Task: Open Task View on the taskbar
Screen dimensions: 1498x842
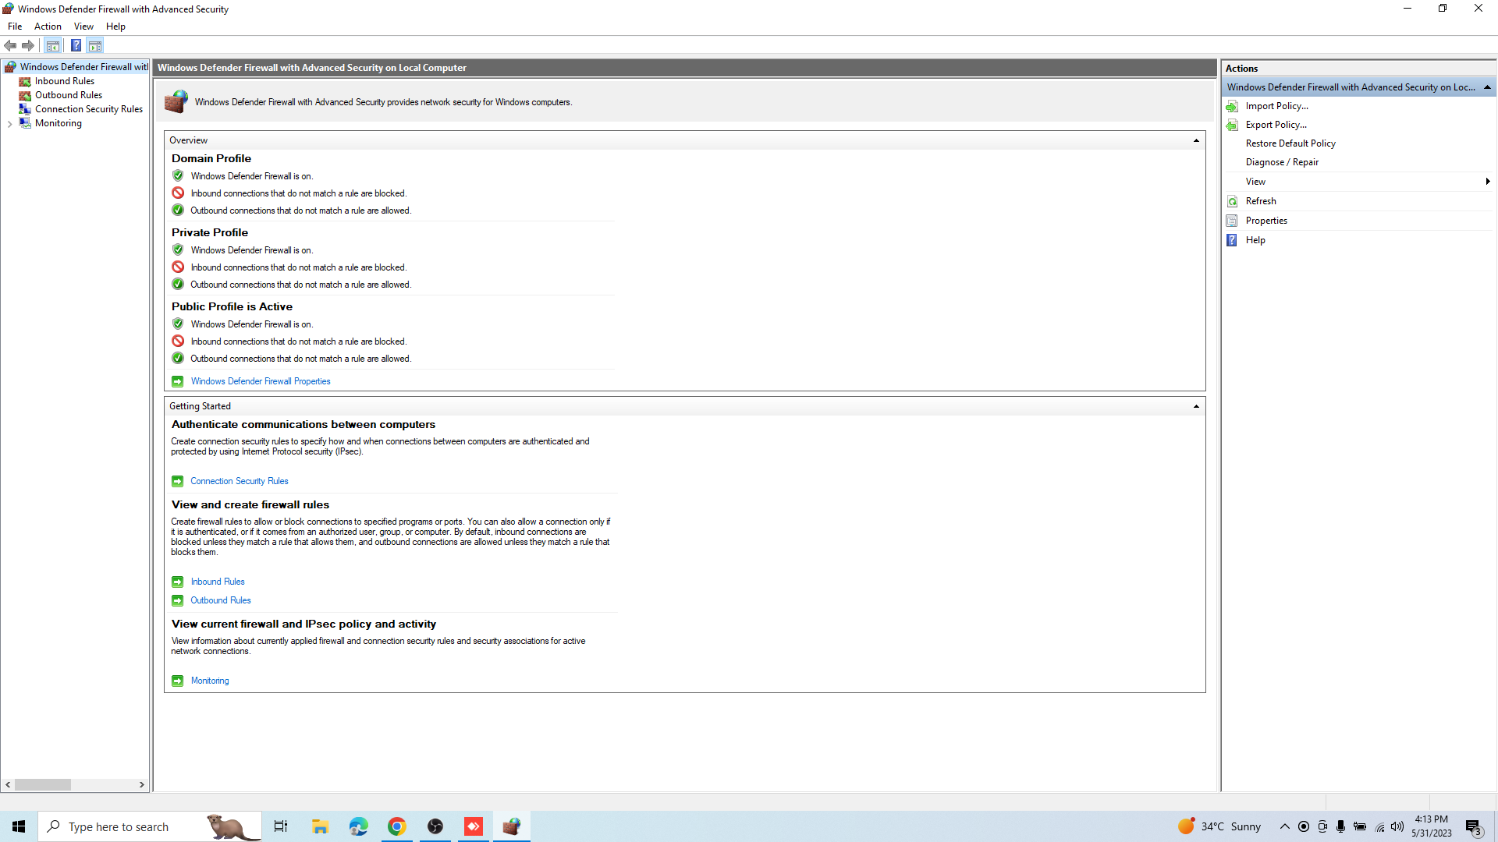Action: click(x=281, y=826)
